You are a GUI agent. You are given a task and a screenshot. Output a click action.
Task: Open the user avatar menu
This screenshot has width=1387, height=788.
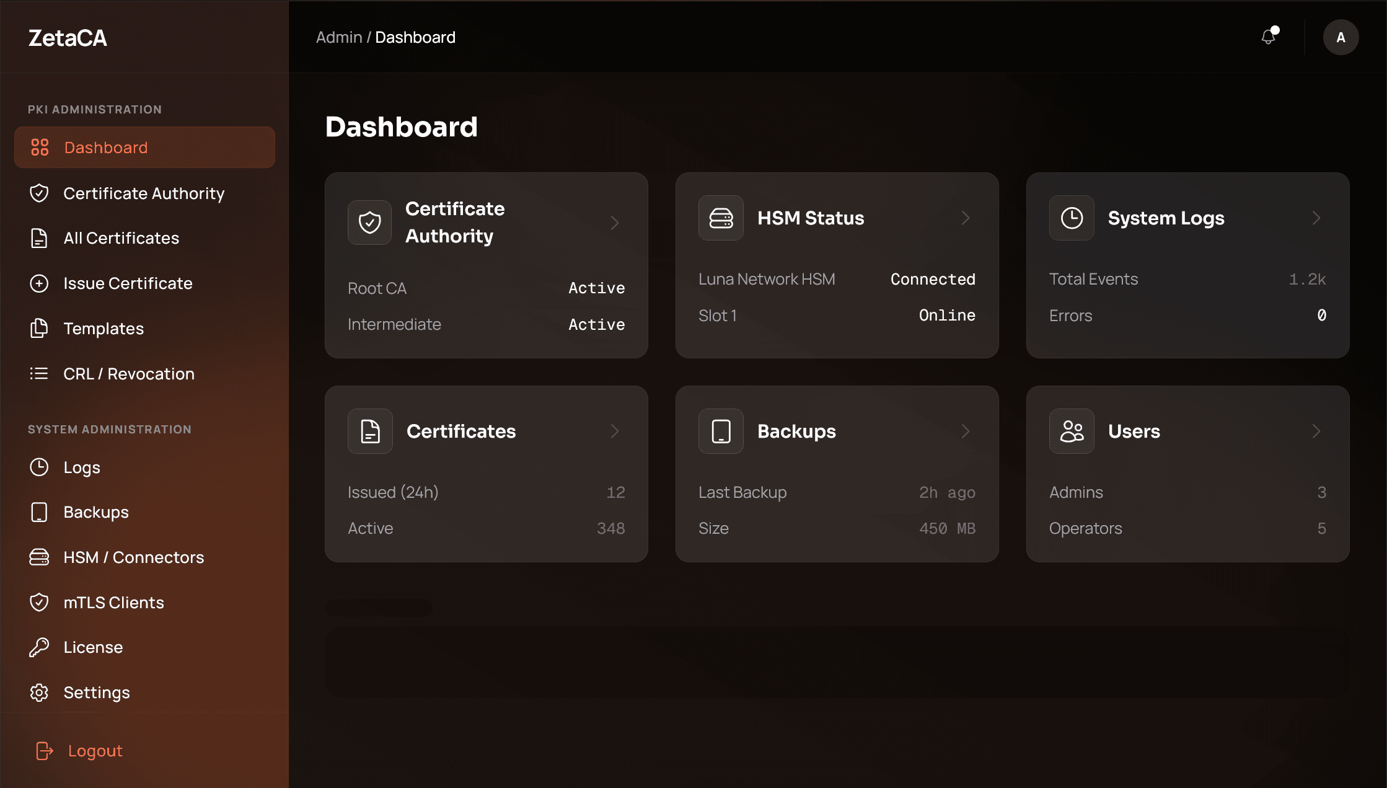(1341, 37)
